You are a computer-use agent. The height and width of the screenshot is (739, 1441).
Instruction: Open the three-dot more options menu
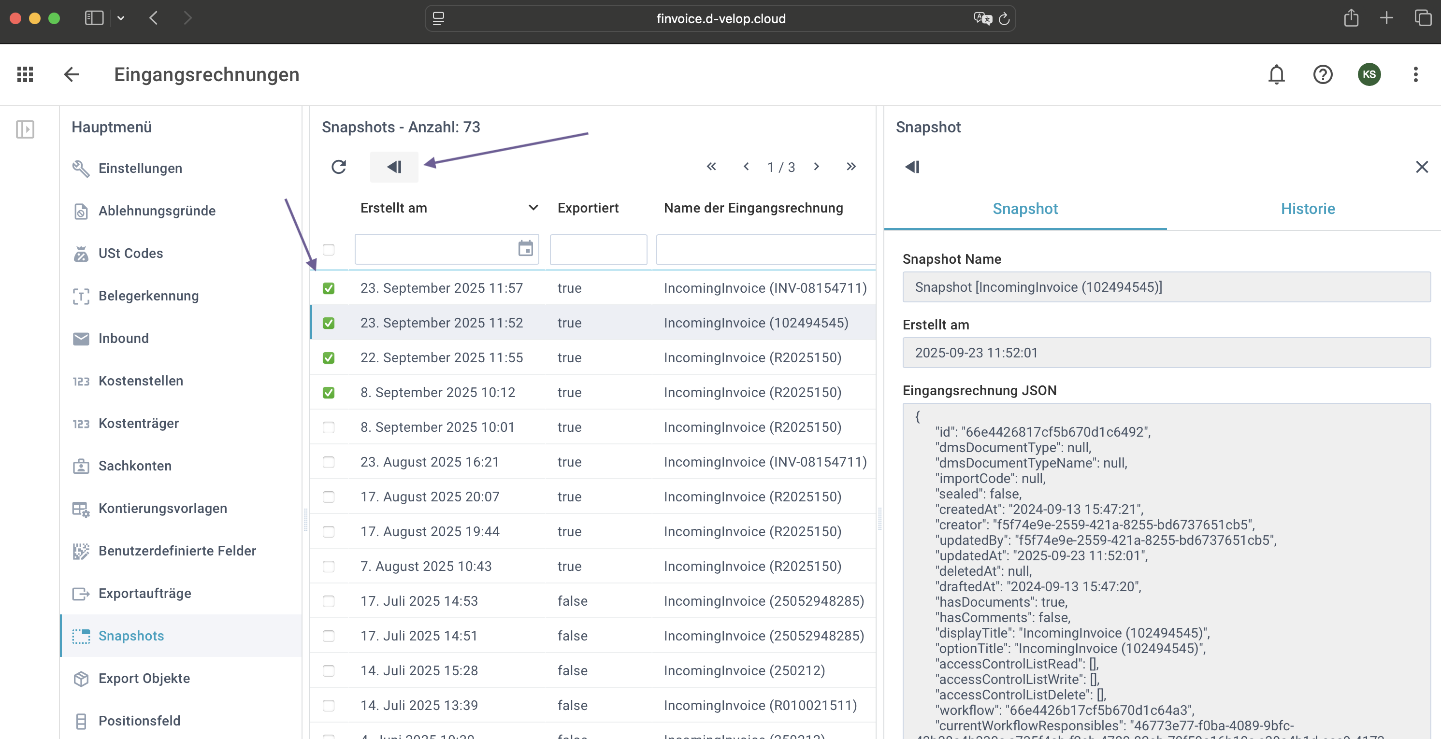(x=1415, y=74)
